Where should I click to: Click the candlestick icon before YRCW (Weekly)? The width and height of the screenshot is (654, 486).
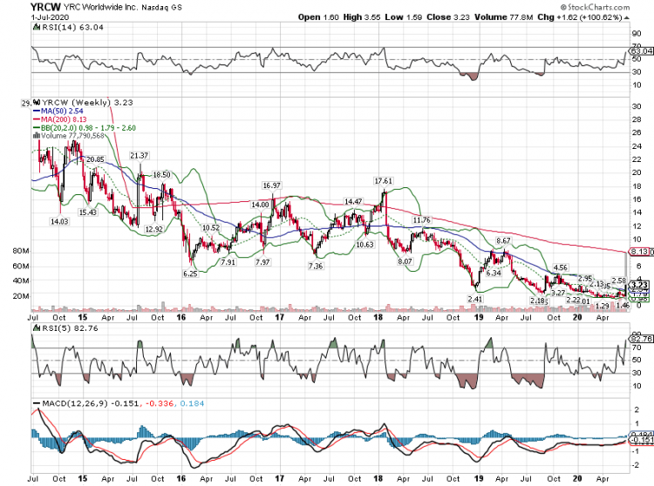(37, 103)
